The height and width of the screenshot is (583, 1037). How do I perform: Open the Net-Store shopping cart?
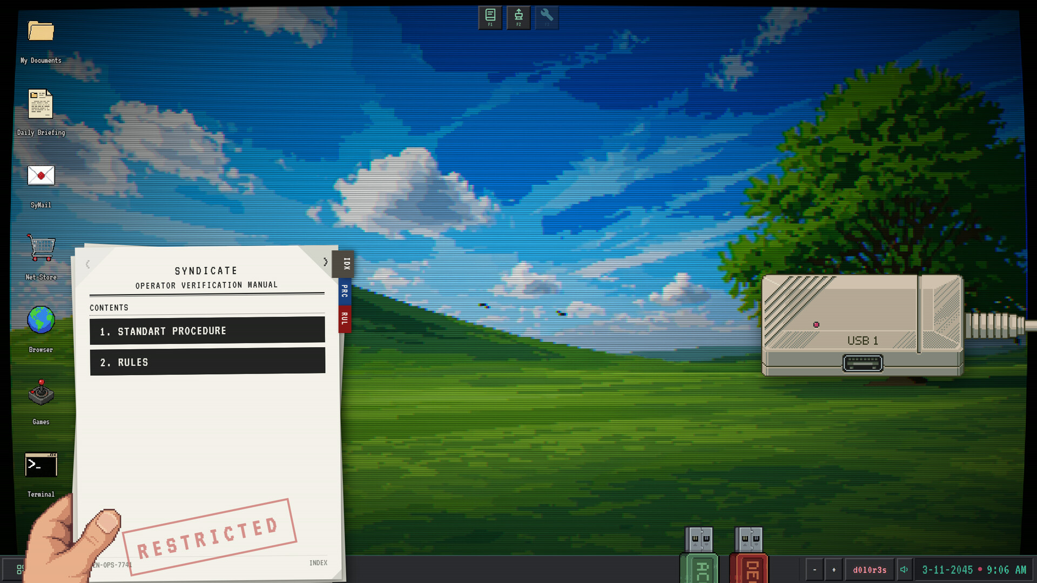(x=41, y=248)
